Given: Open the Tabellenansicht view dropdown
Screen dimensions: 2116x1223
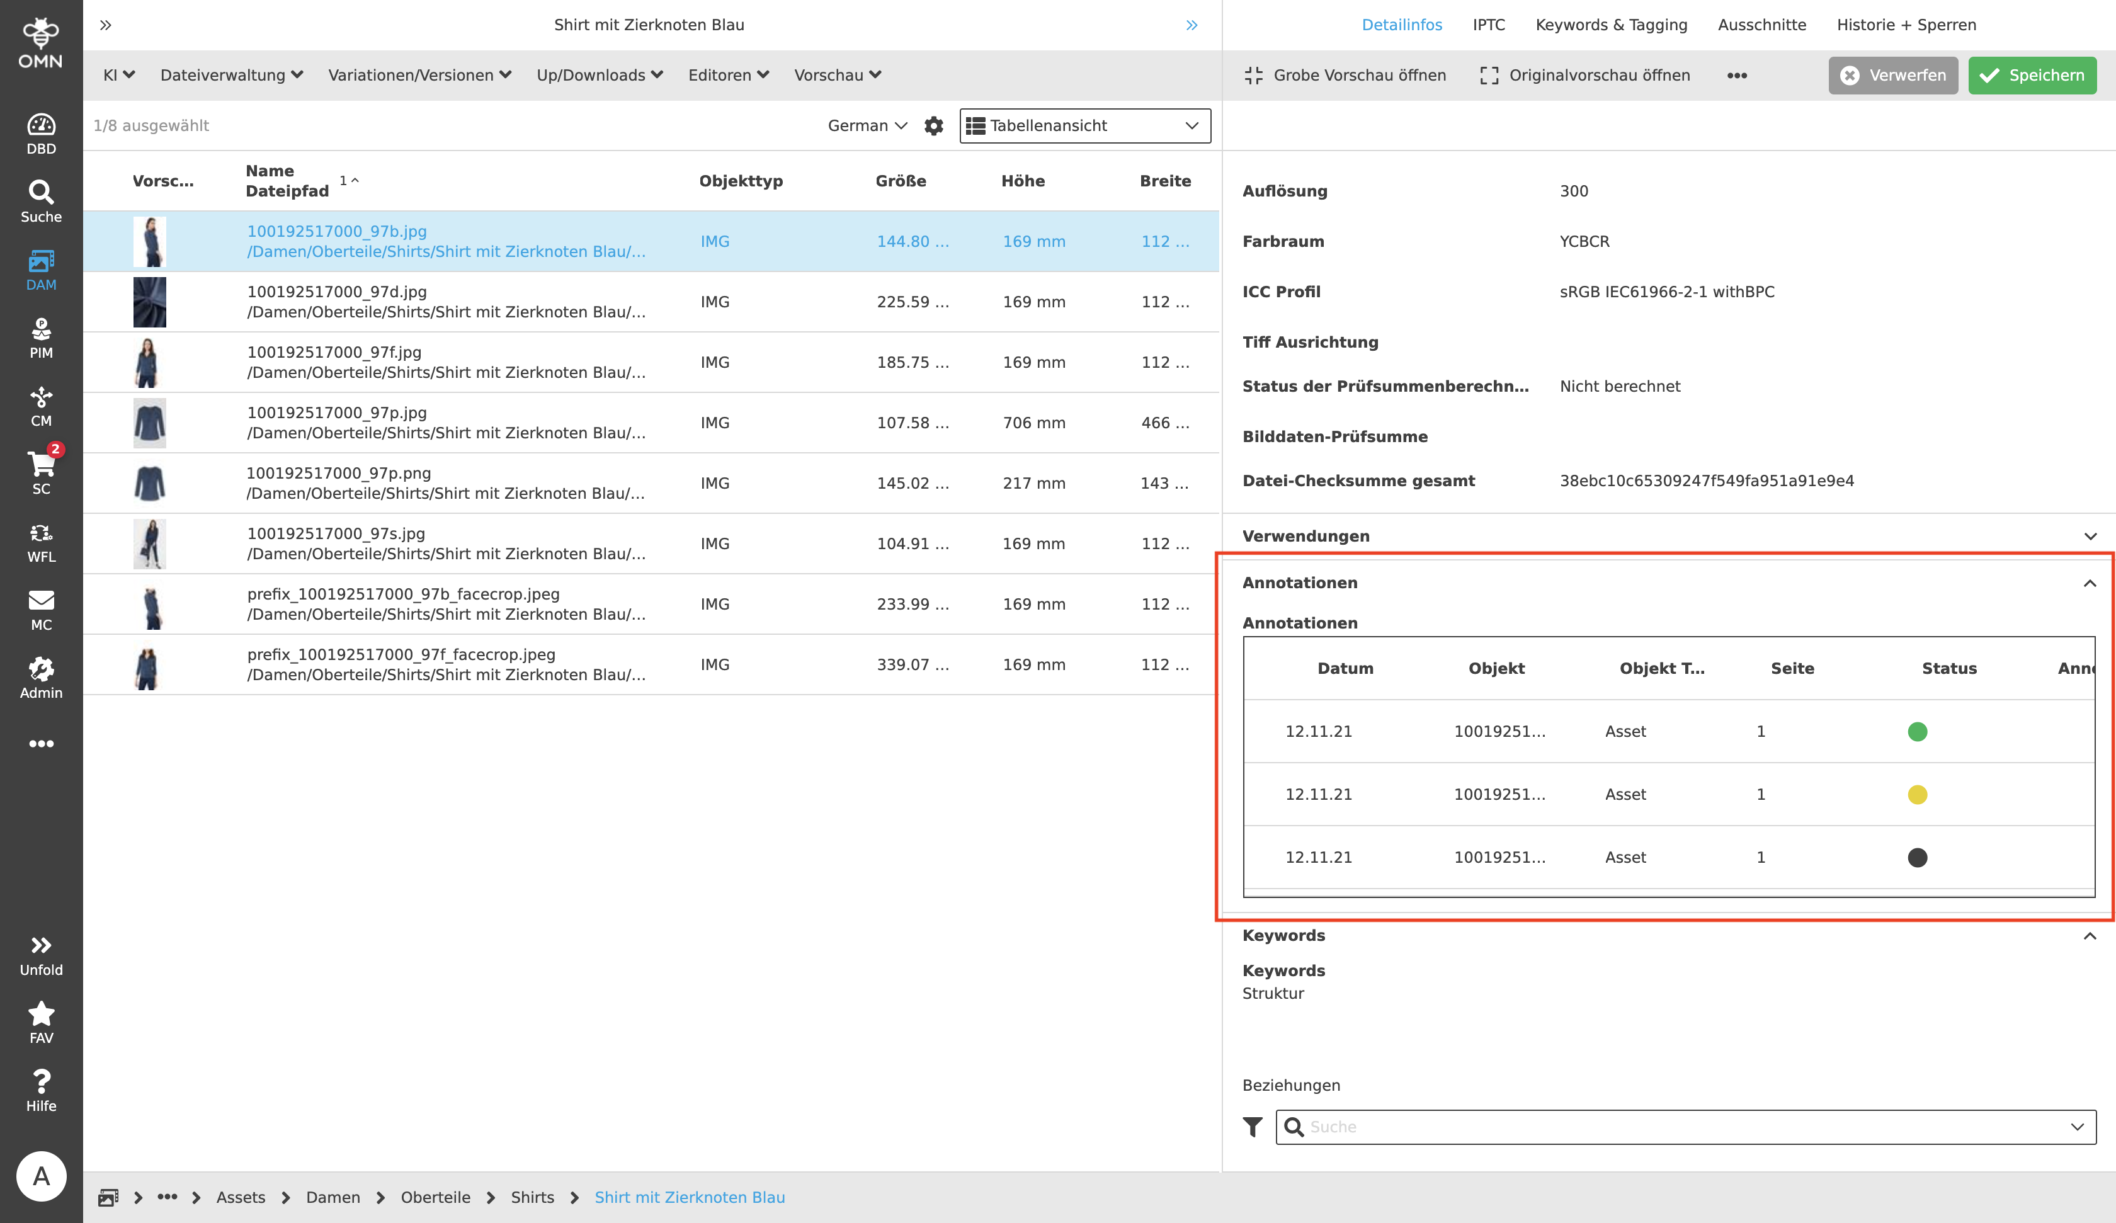Looking at the screenshot, I should click(1084, 126).
